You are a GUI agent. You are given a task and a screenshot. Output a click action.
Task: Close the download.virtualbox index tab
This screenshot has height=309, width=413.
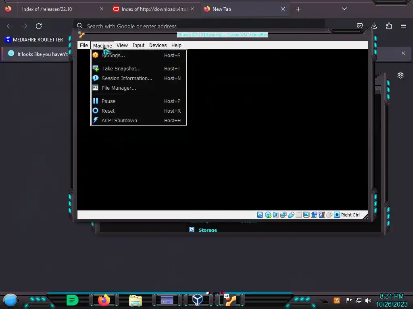(192, 9)
